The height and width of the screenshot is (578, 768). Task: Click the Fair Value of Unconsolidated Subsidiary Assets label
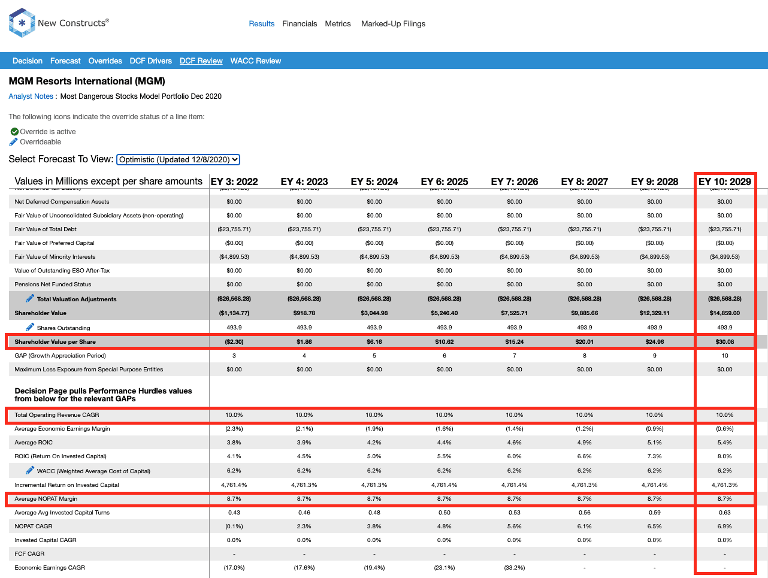[99, 216]
